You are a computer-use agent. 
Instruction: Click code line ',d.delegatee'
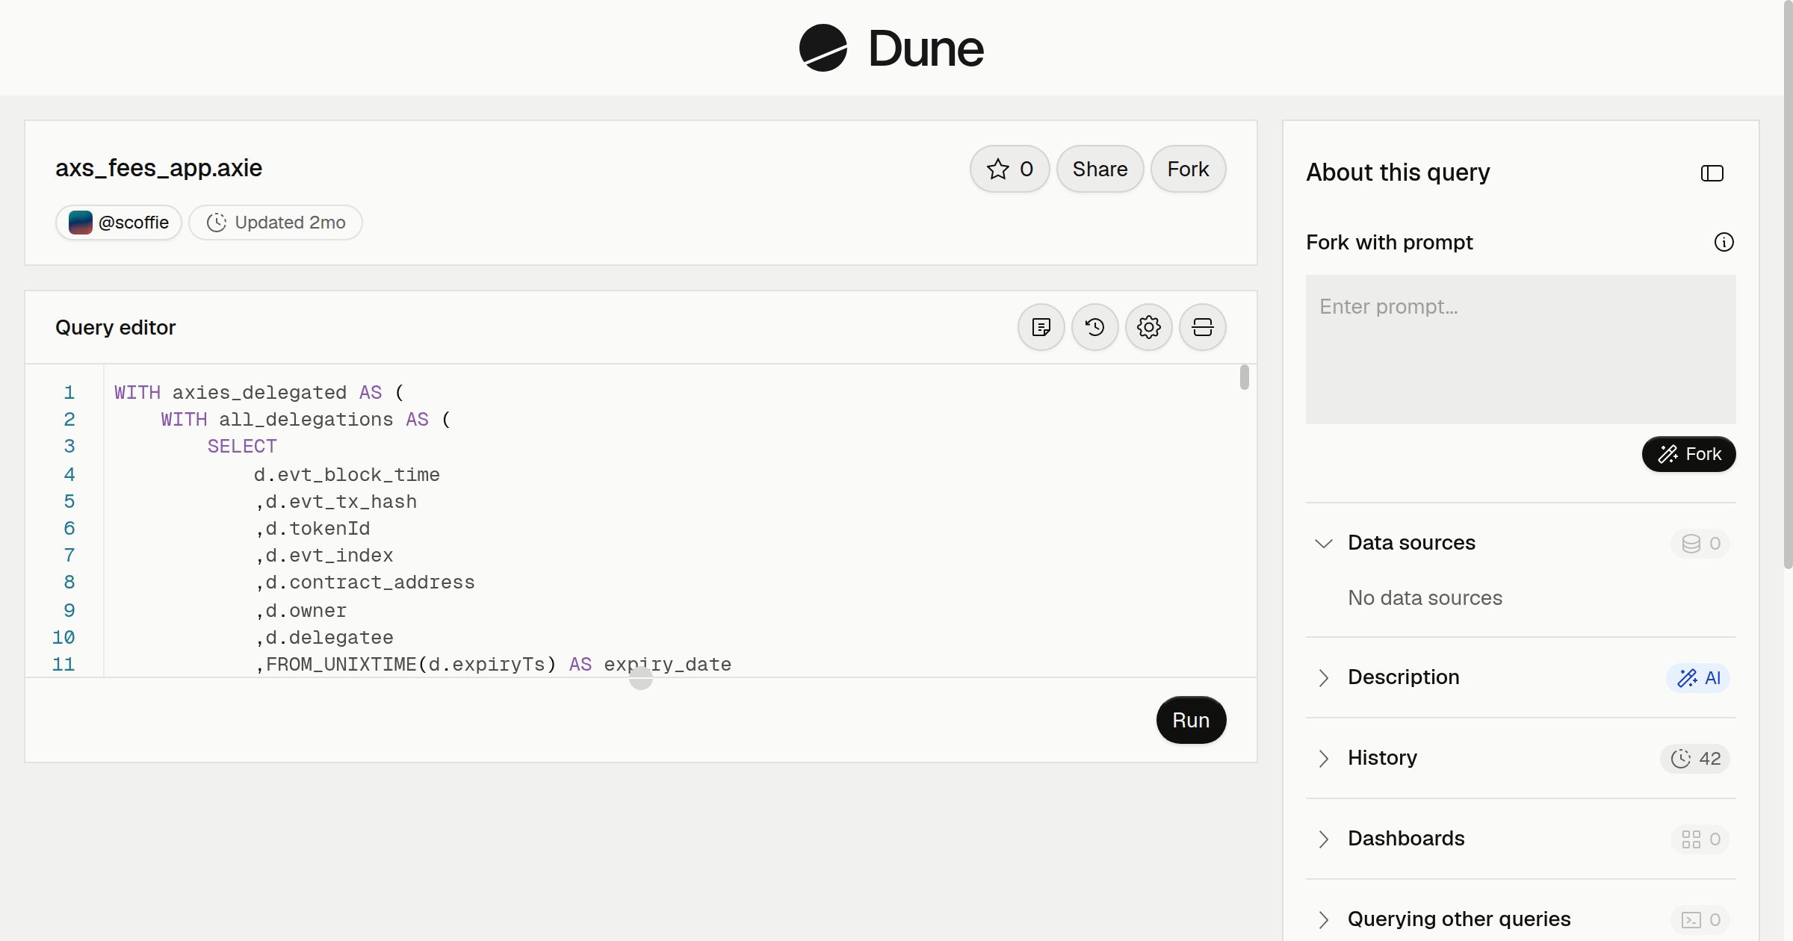point(323,638)
